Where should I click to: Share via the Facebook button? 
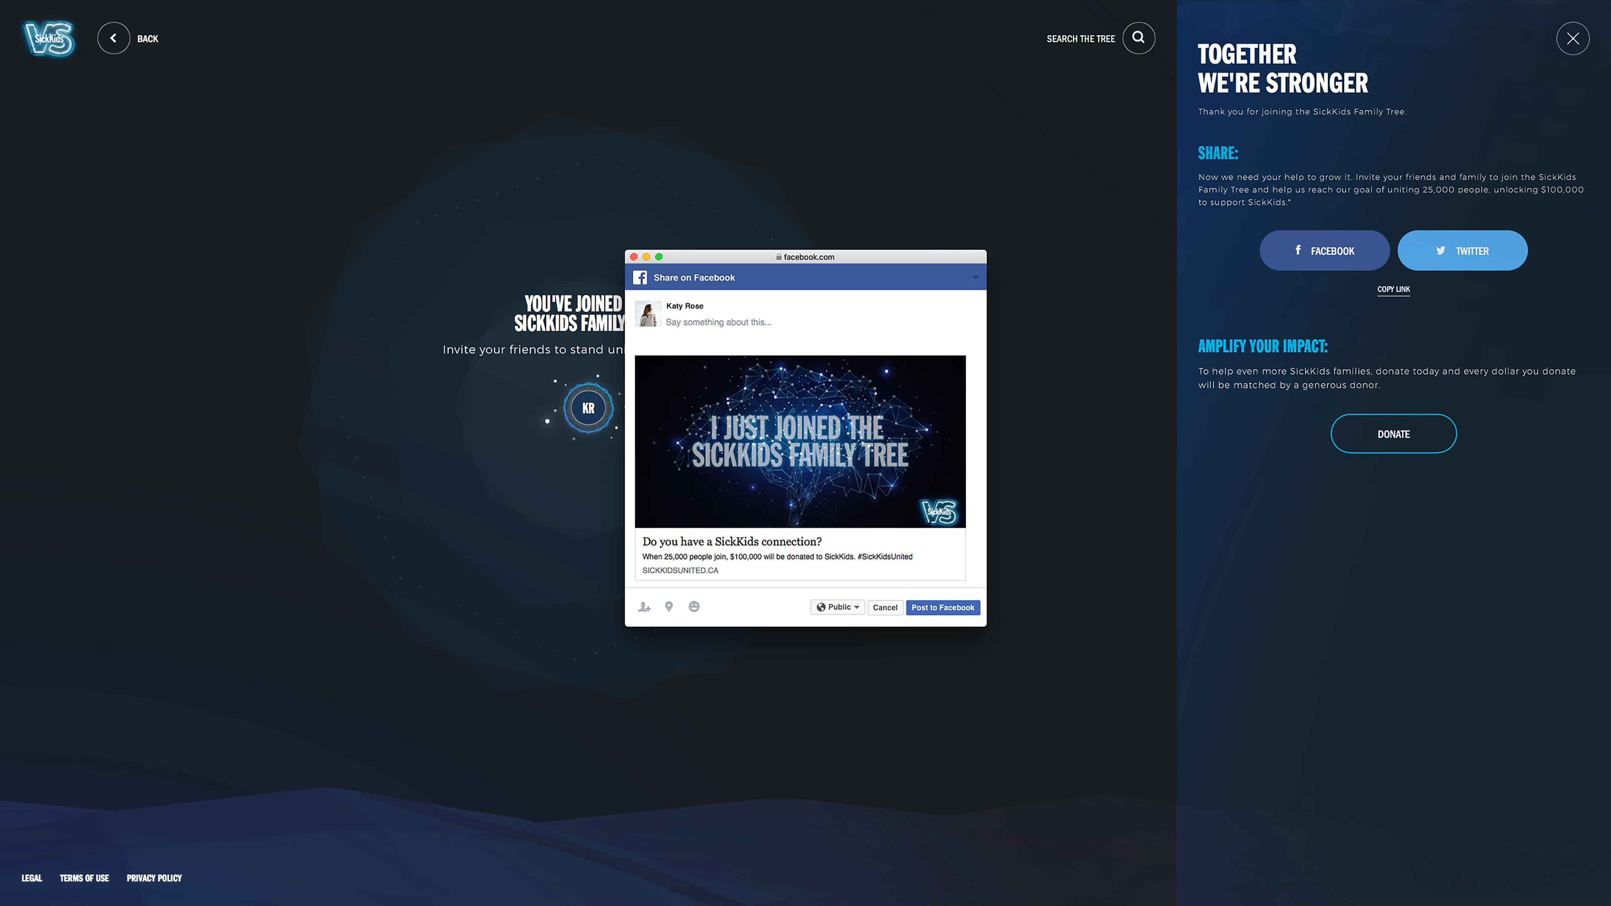[1324, 251]
